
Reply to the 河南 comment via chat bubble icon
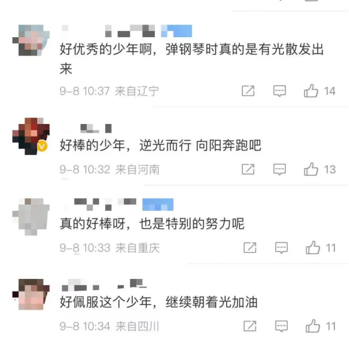(x=280, y=169)
